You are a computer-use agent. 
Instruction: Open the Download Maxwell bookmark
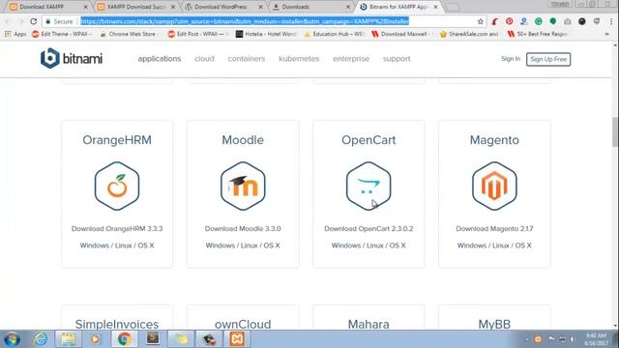coord(402,35)
